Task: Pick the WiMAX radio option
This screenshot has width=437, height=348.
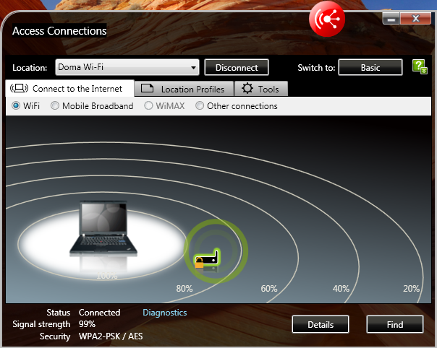Action: click(149, 106)
